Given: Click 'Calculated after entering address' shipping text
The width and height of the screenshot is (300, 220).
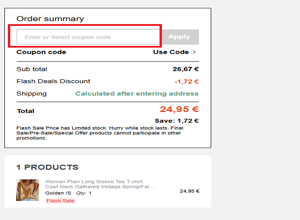Looking at the screenshot, I should click(x=137, y=94).
